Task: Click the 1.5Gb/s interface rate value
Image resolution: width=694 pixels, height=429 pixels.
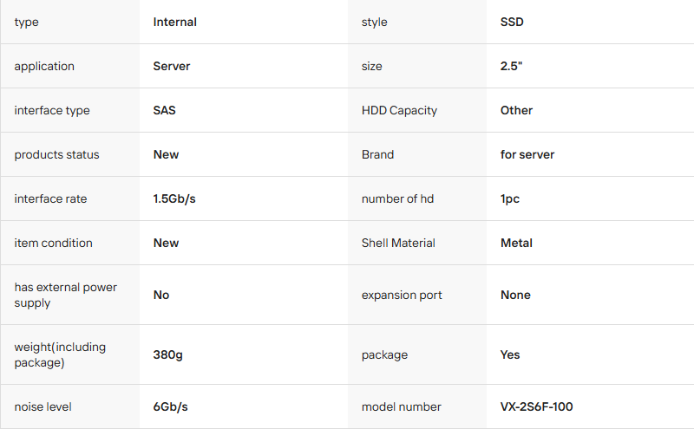Action: [x=174, y=198]
